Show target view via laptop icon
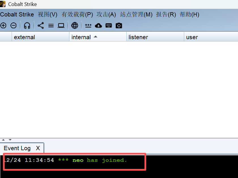This screenshot has width=238, height=178. (x=61, y=26)
